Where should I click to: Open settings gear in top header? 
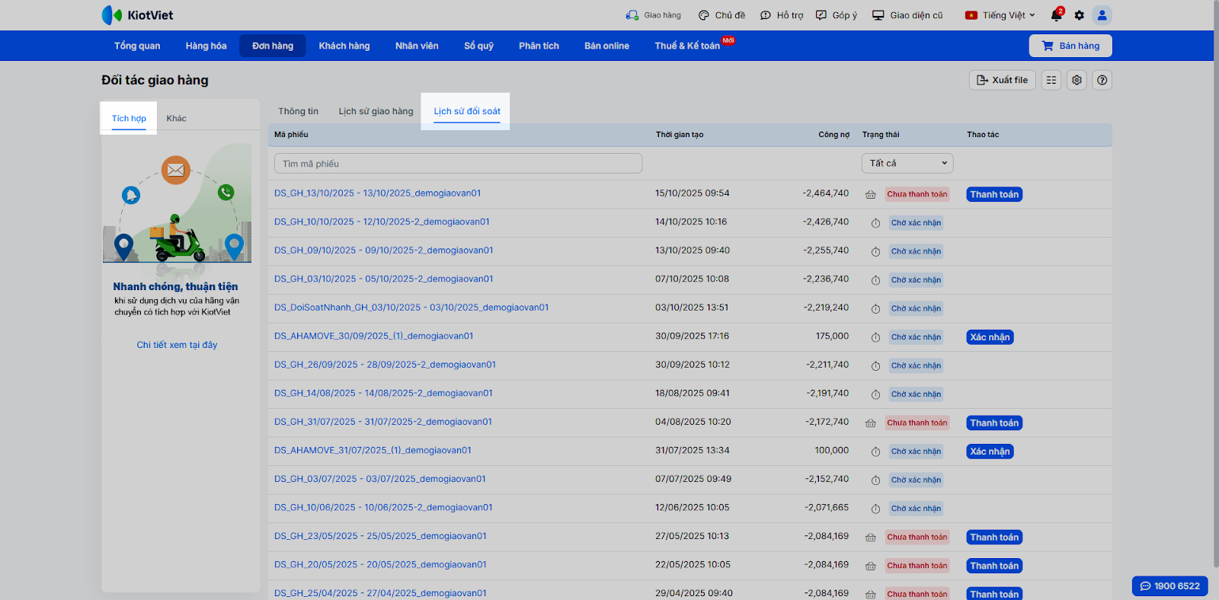(1079, 15)
